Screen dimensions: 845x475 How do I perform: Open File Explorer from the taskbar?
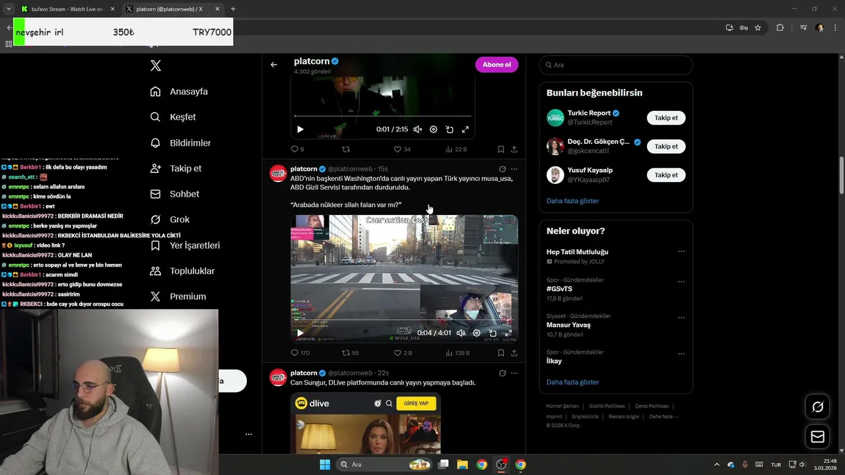click(x=462, y=464)
